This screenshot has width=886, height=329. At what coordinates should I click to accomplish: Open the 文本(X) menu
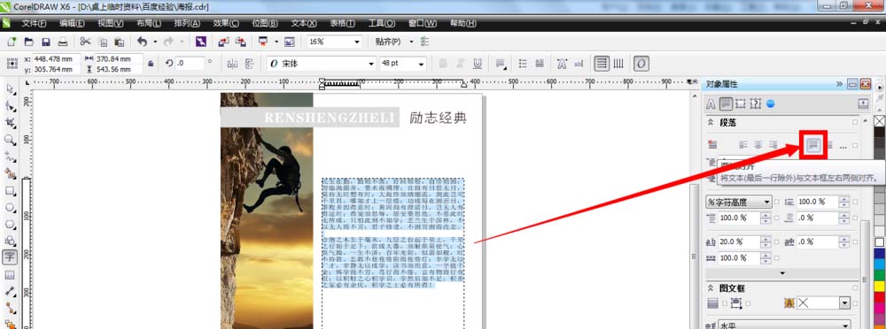[303, 23]
